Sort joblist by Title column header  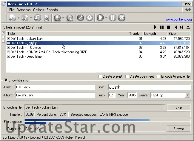[67, 34]
